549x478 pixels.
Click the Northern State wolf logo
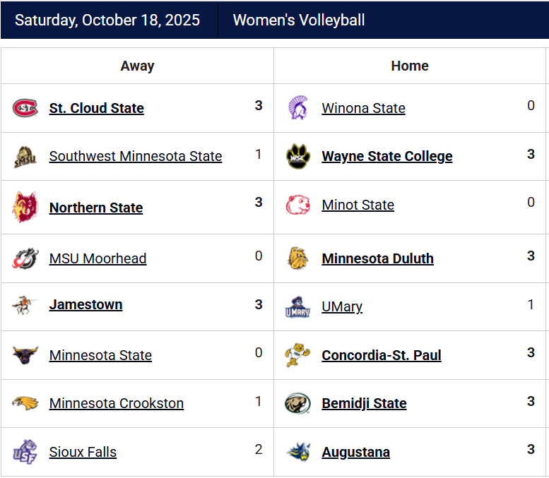pyautogui.click(x=25, y=207)
